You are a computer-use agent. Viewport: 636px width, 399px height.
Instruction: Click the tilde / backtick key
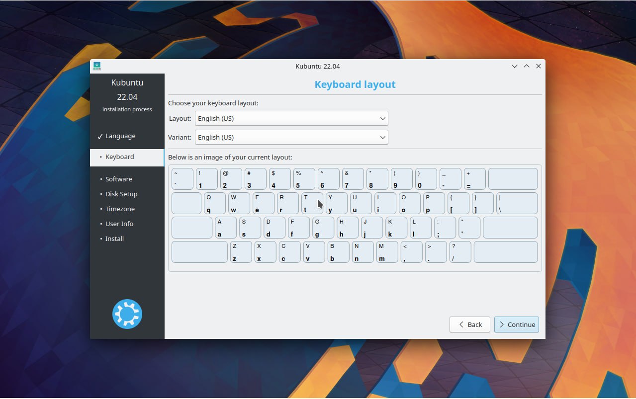(x=182, y=179)
